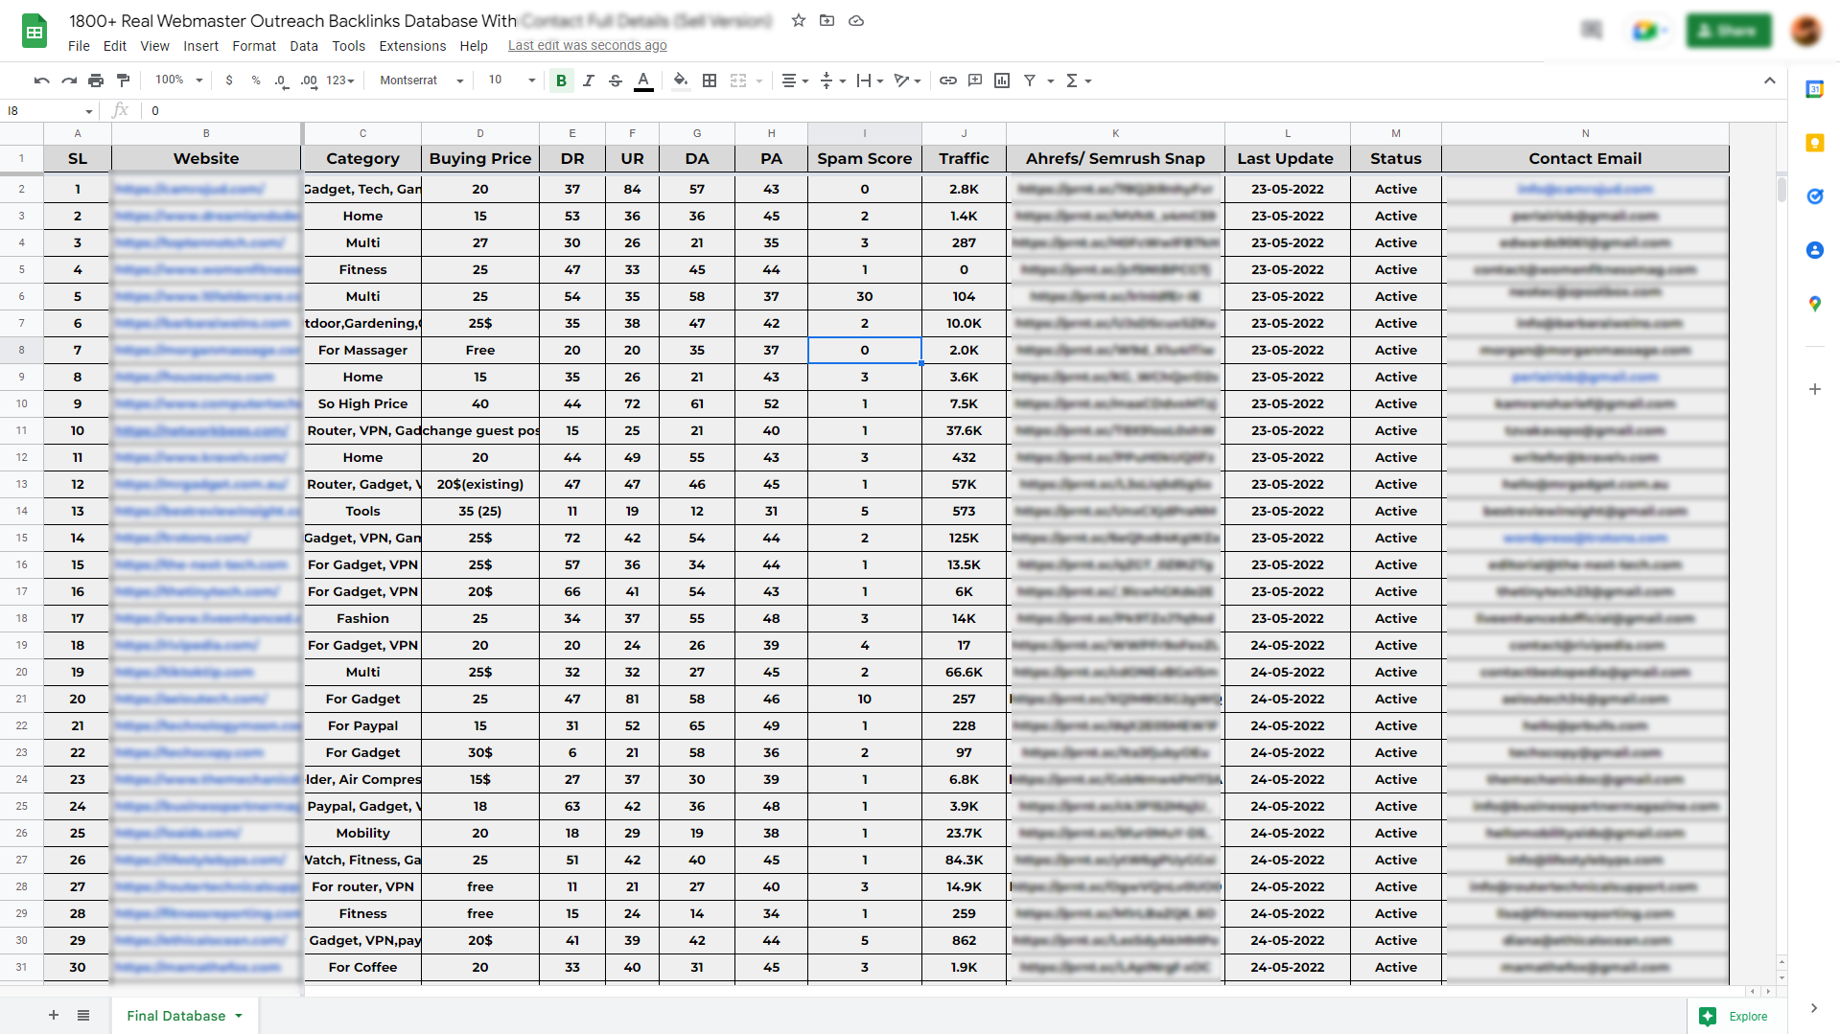Click the Redo icon
This screenshot has width=1840, height=1034.
(69, 80)
